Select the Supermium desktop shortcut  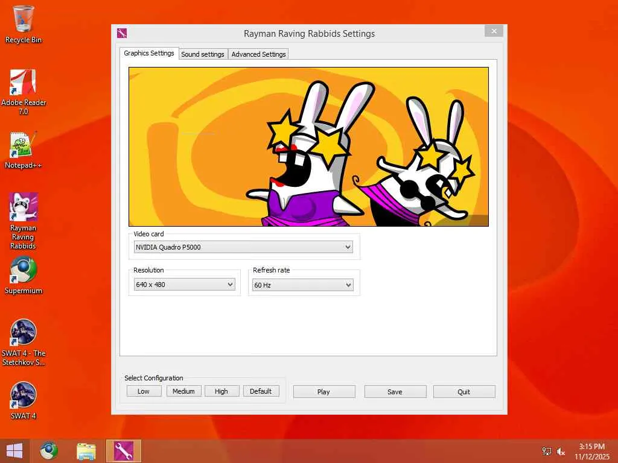click(x=24, y=276)
